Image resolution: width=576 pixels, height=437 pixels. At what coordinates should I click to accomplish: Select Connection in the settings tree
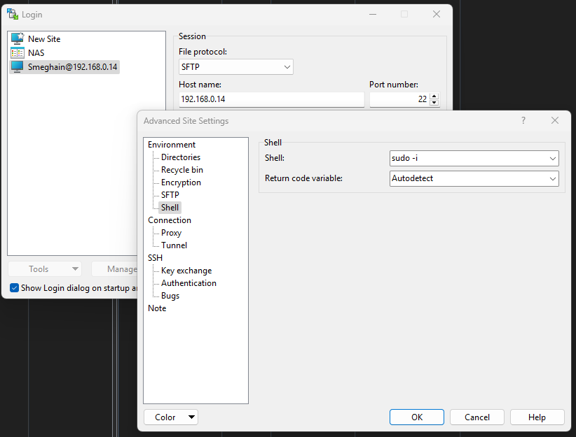click(170, 220)
